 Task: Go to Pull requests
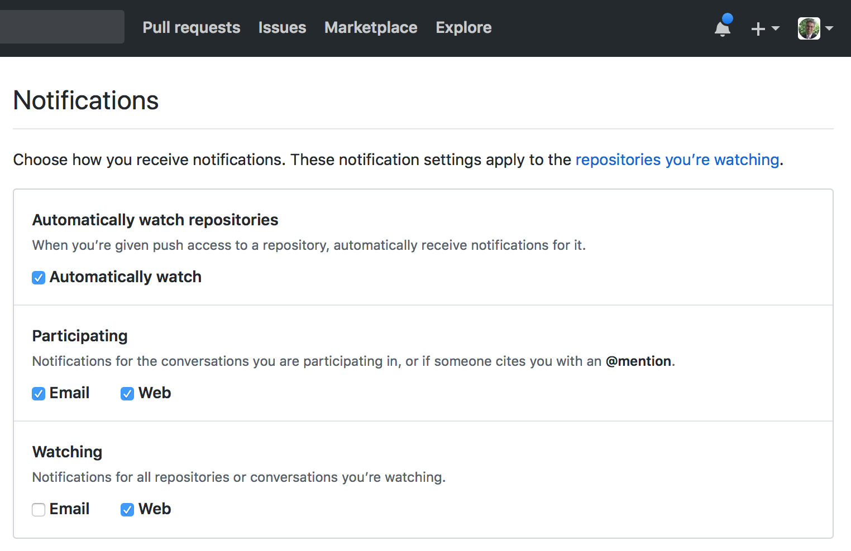click(191, 27)
